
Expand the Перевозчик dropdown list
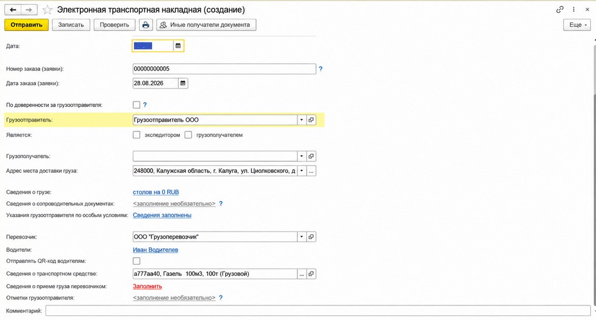click(301, 237)
